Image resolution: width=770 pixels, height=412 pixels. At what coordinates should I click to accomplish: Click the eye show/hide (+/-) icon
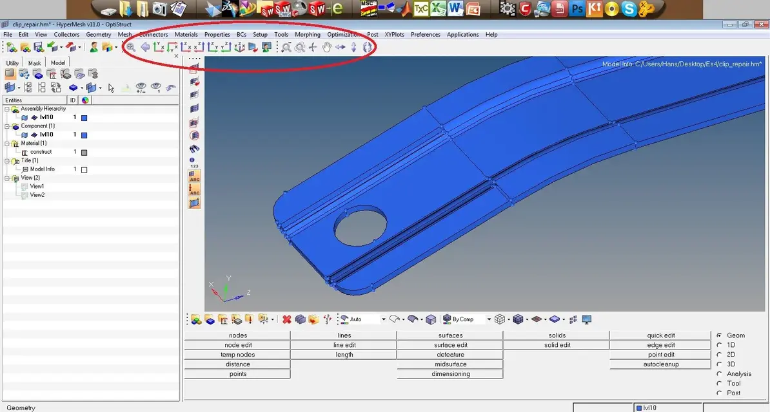tap(141, 88)
